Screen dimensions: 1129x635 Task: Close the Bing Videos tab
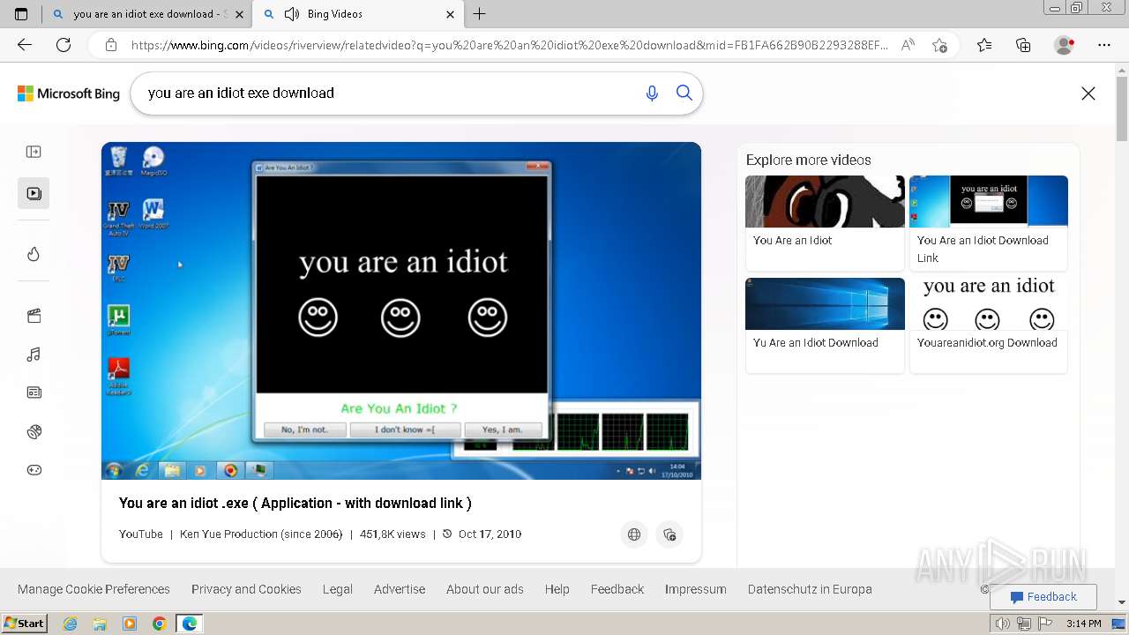point(450,14)
